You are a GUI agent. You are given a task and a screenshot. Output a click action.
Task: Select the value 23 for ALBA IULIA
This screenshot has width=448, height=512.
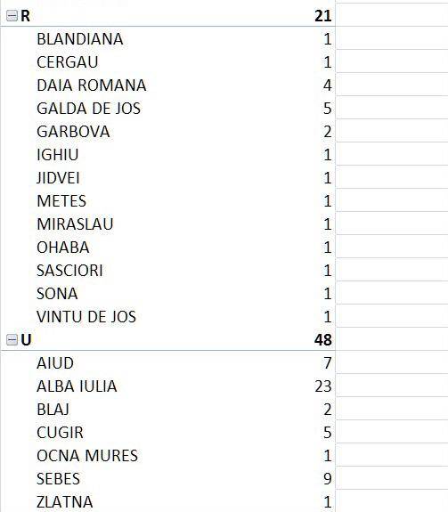(323, 386)
